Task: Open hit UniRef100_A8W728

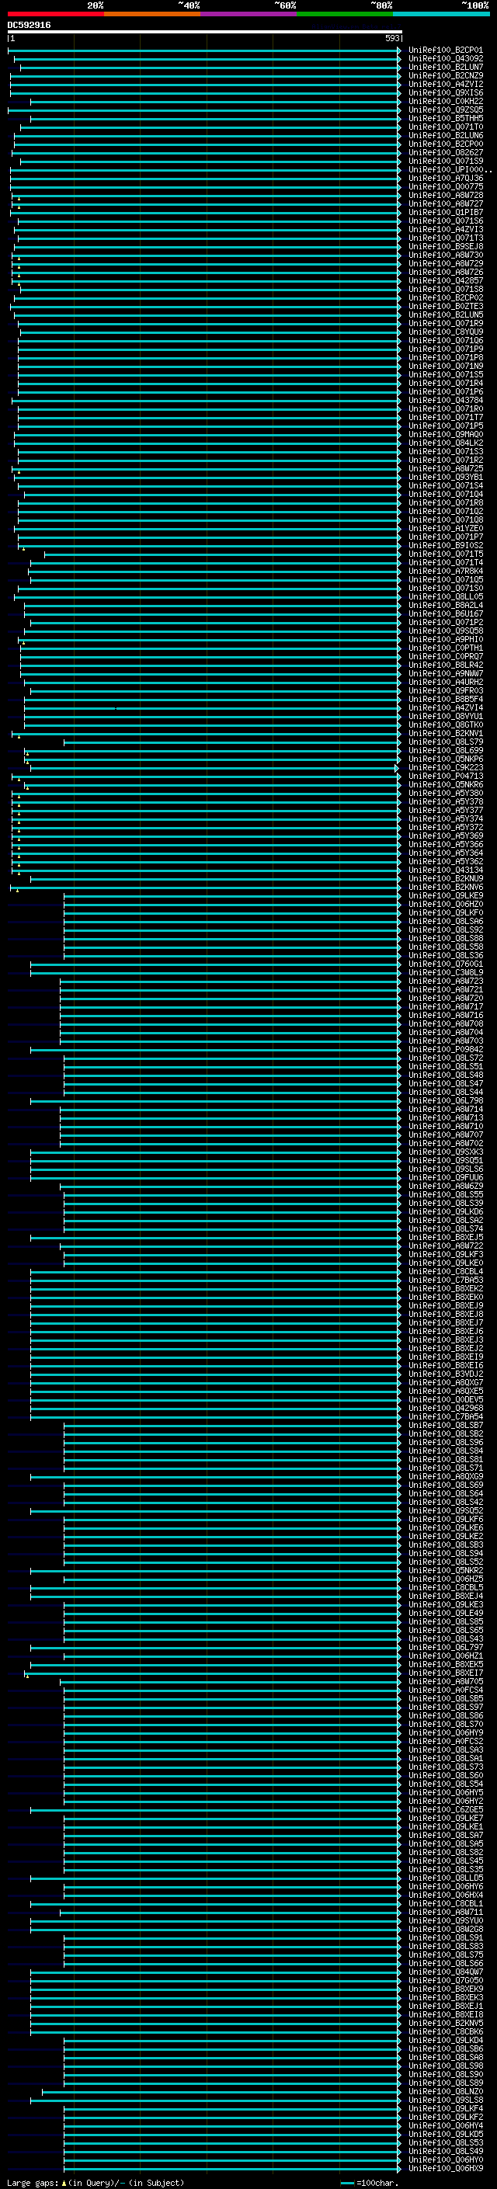Action: click(x=445, y=196)
